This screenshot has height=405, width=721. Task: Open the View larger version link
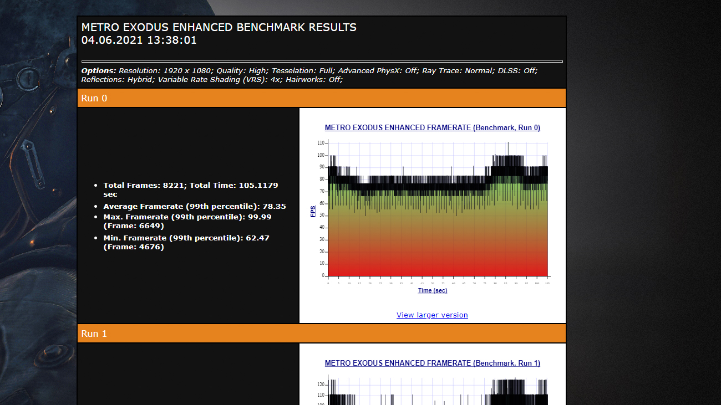(x=432, y=315)
